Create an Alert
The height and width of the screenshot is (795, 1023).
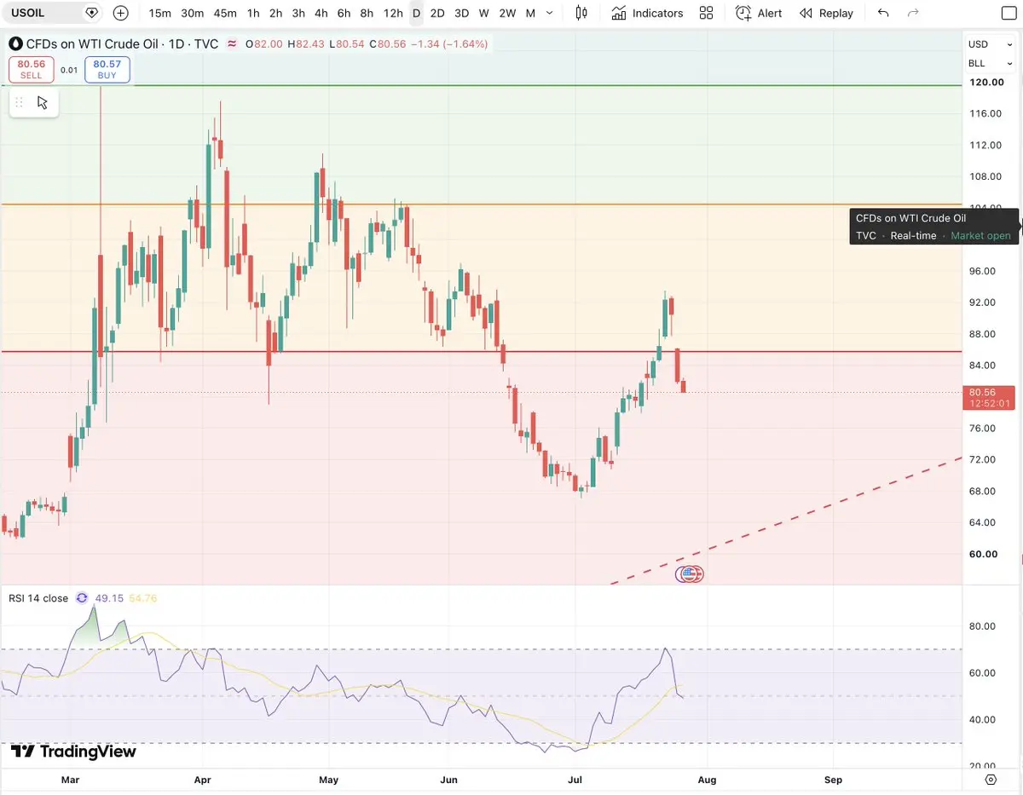pos(759,13)
